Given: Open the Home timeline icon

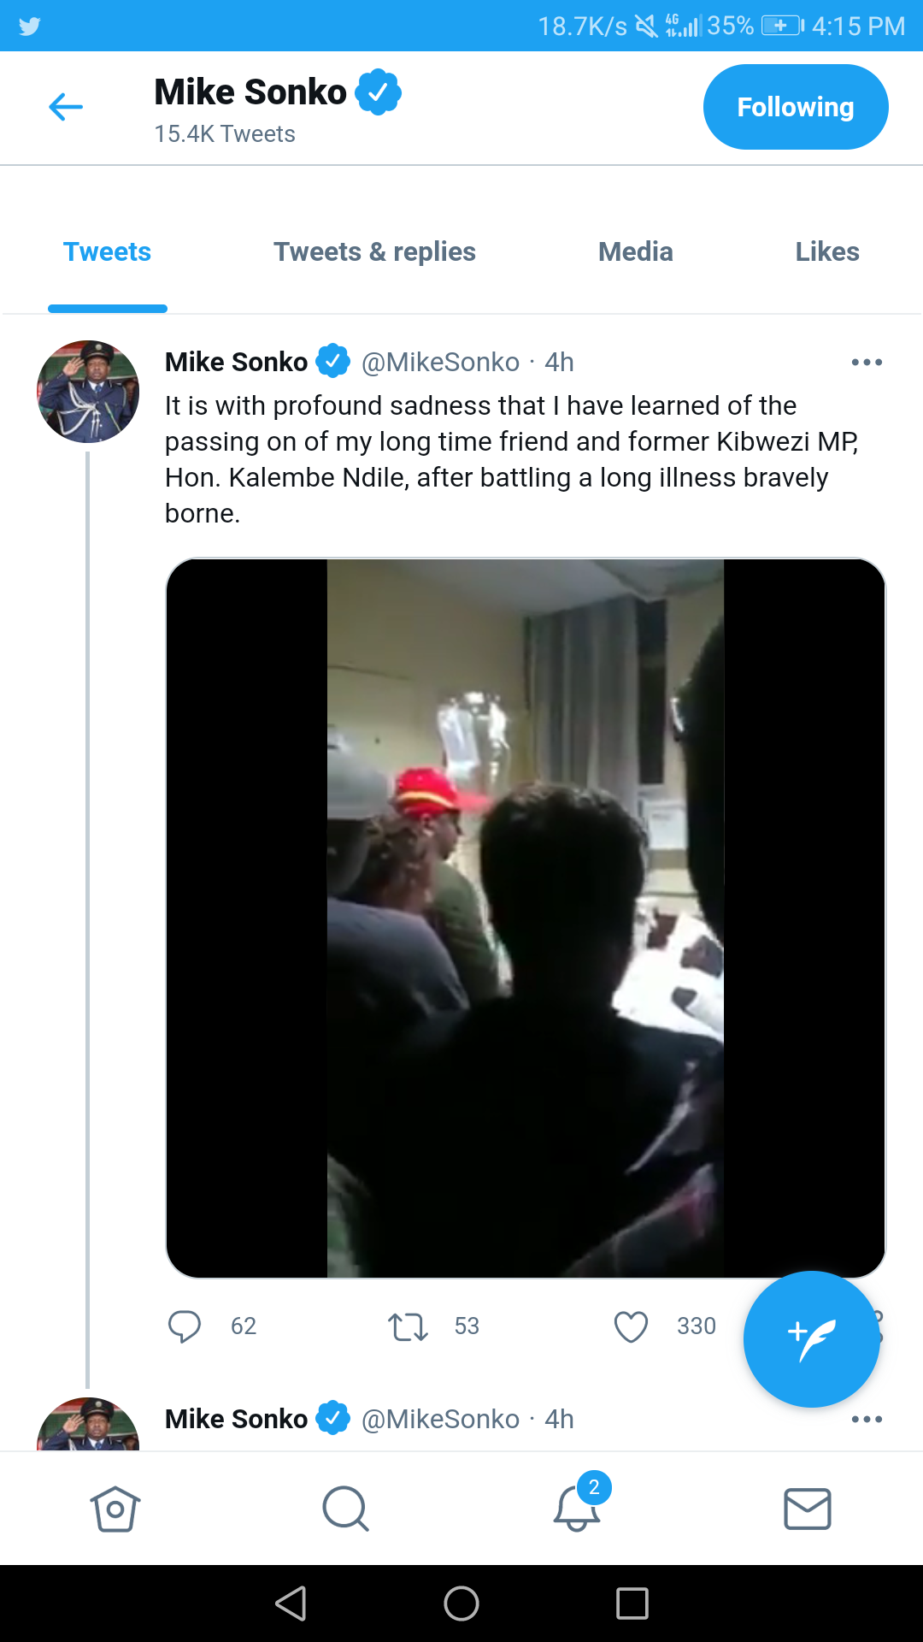Looking at the screenshot, I should (x=115, y=1509).
